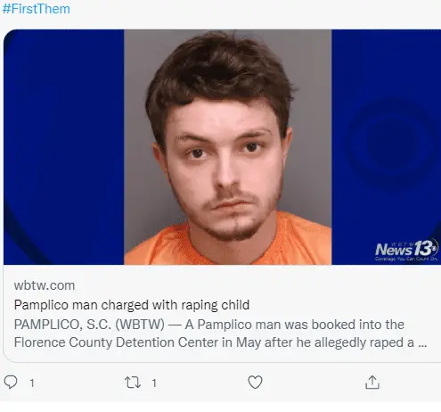Image resolution: width=441 pixels, height=412 pixels.
Task: Click the 'Florence County Detention Center' text line
Action: point(117,342)
